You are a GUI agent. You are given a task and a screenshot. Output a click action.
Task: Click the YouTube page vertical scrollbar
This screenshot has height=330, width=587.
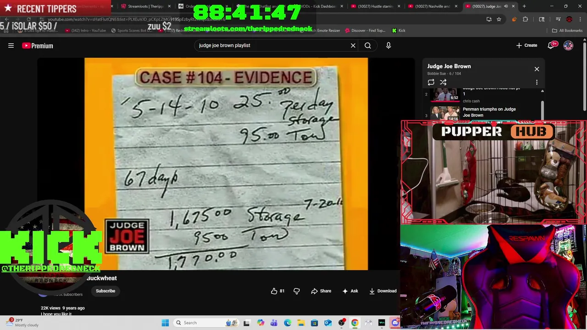click(x=585, y=76)
